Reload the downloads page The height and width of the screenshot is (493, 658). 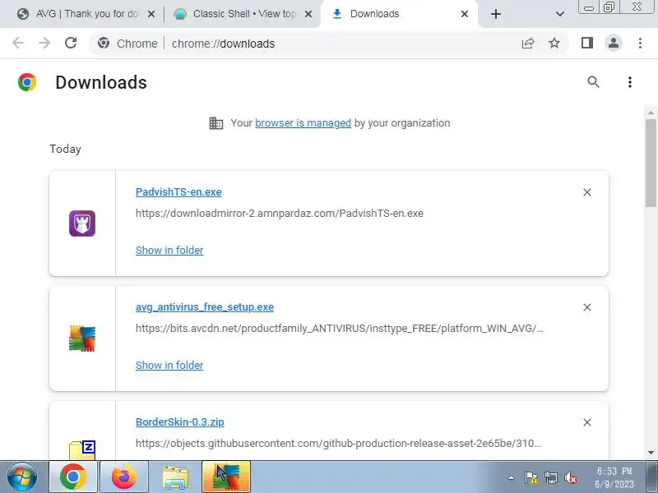coord(71,44)
